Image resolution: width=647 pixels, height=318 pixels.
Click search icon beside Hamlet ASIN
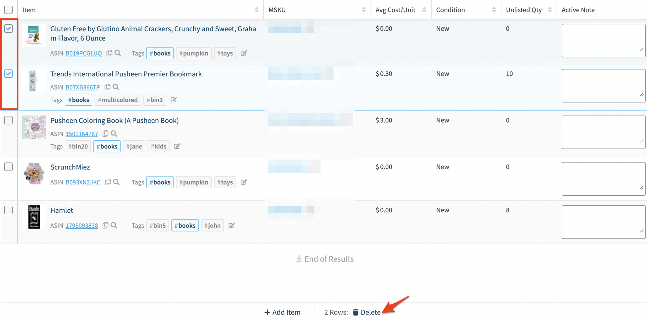click(x=114, y=226)
